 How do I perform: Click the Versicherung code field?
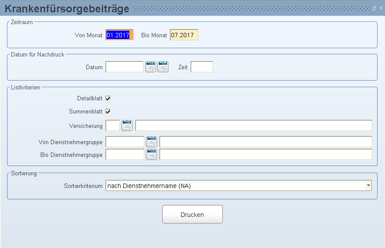[112, 126]
